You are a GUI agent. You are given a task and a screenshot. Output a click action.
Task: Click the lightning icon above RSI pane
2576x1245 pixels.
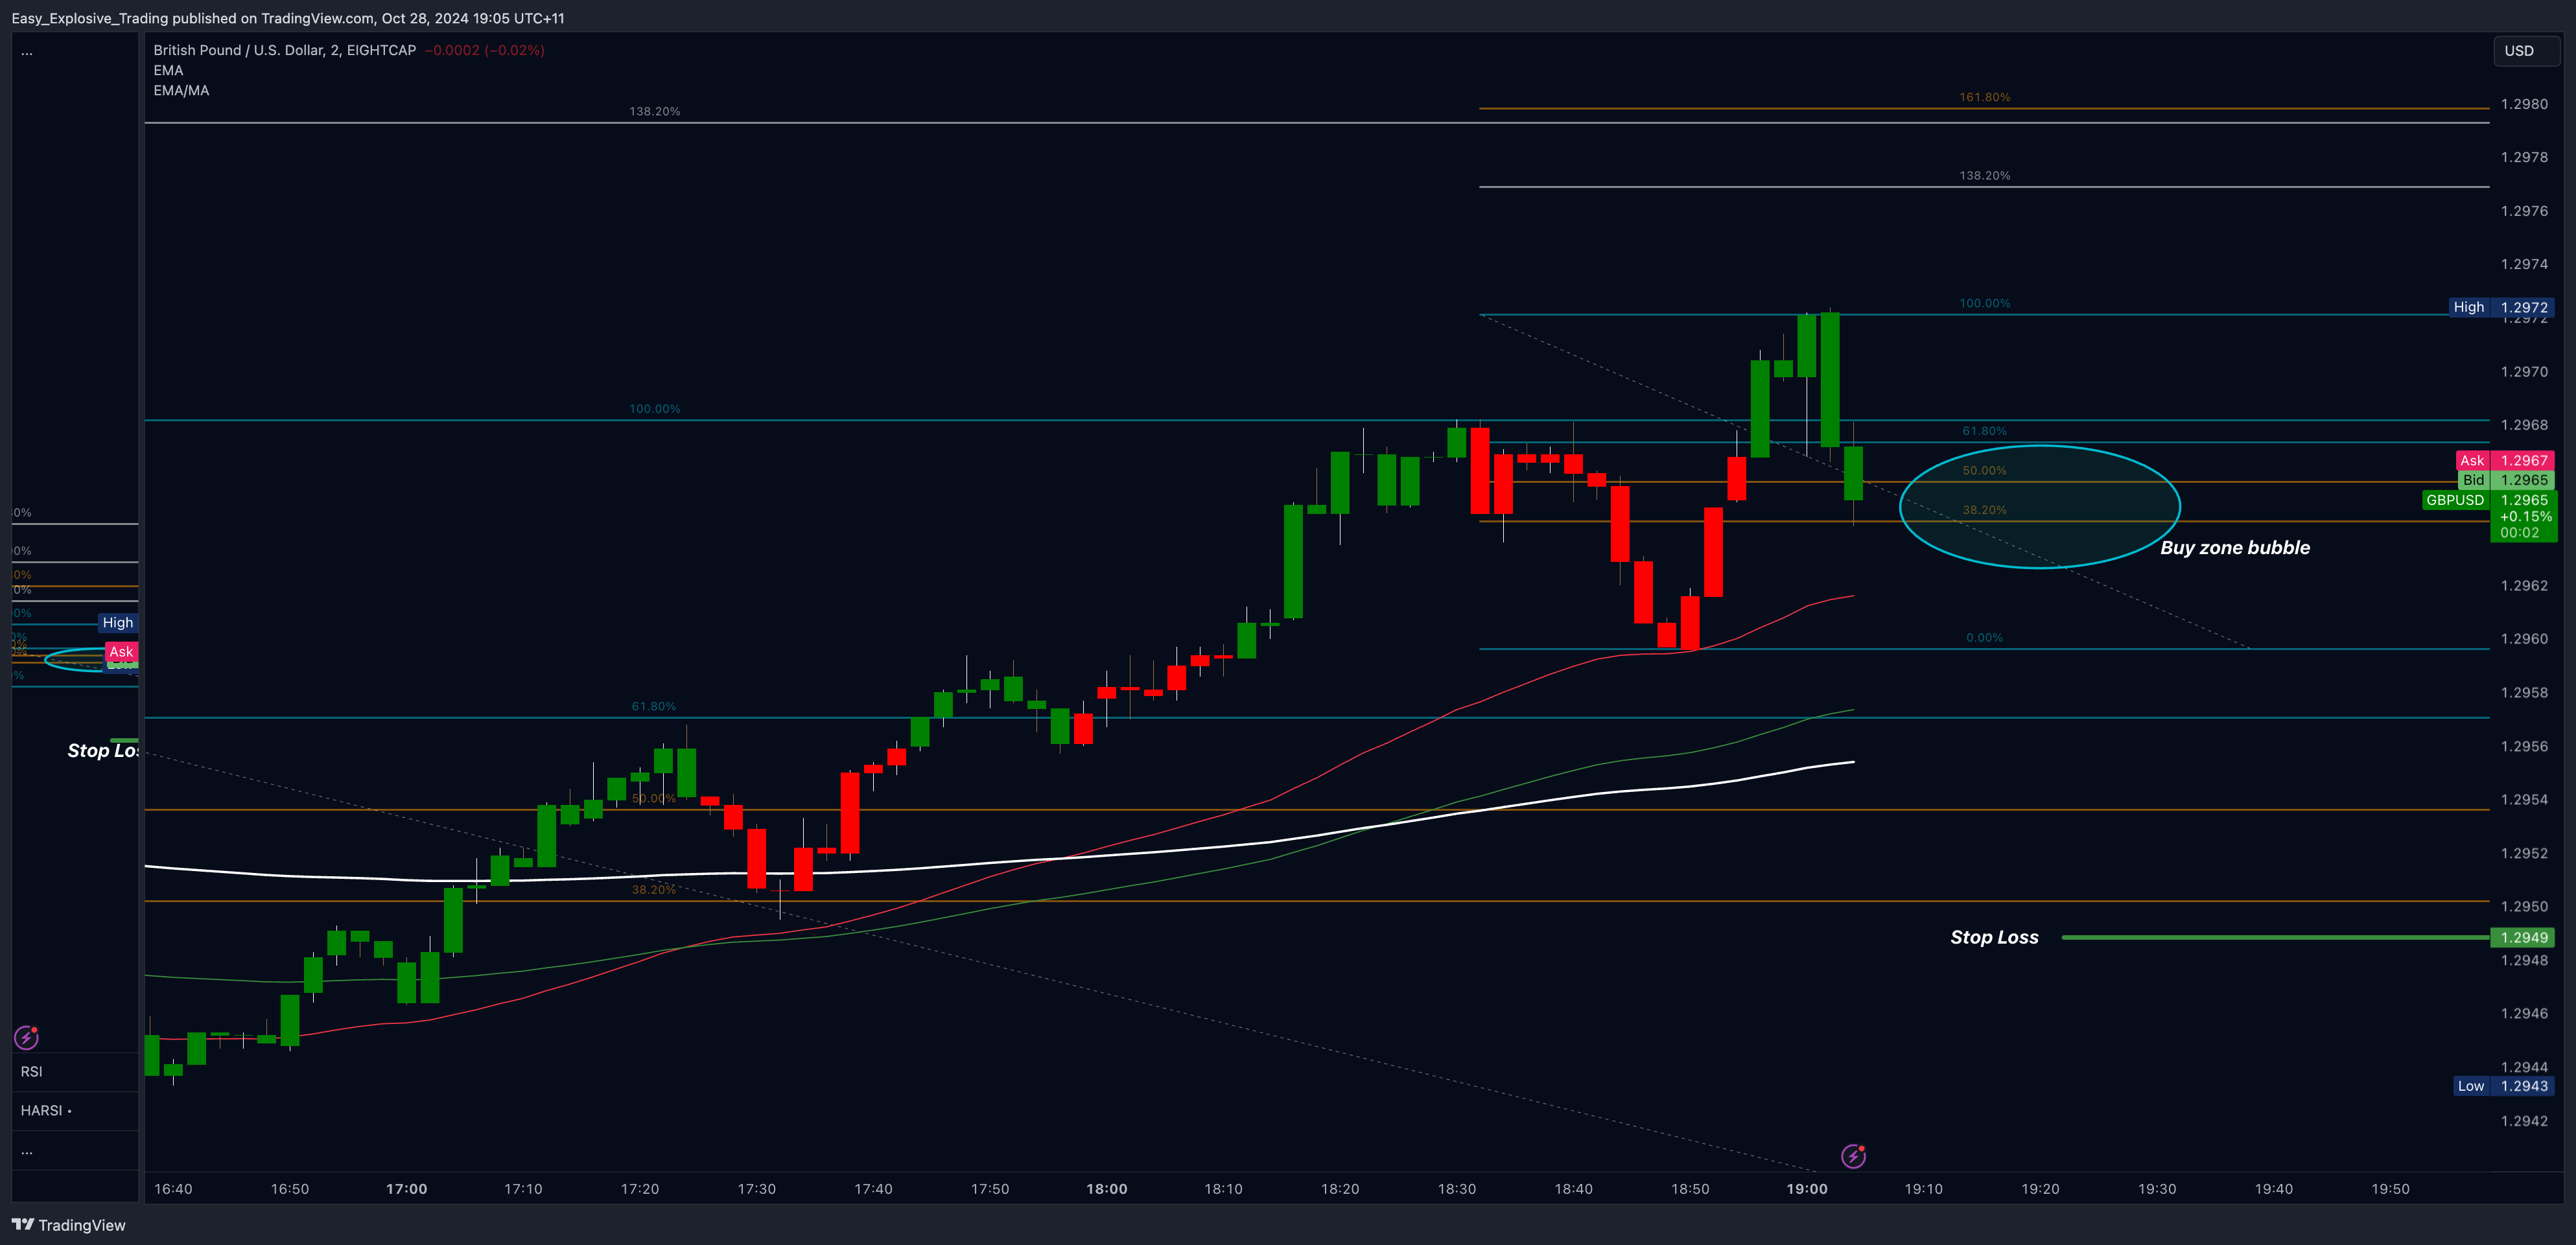[26, 1037]
